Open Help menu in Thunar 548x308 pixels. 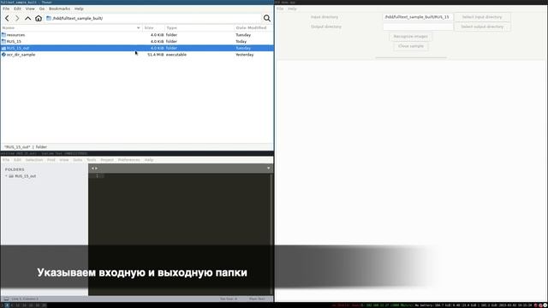point(79,9)
